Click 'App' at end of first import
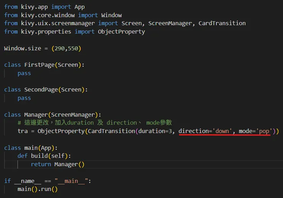This screenshot has width=283, height=198. (x=80, y=7)
